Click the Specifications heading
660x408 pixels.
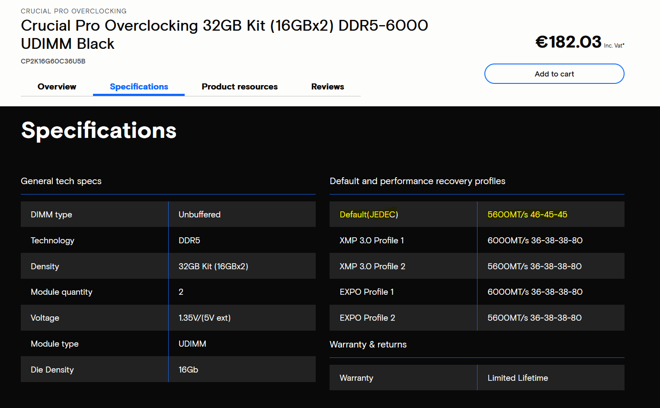click(99, 130)
